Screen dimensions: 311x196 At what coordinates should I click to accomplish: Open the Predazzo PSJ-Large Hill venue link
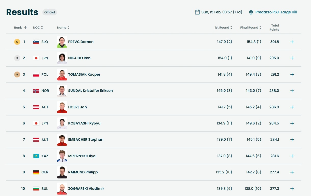[x=276, y=12]
